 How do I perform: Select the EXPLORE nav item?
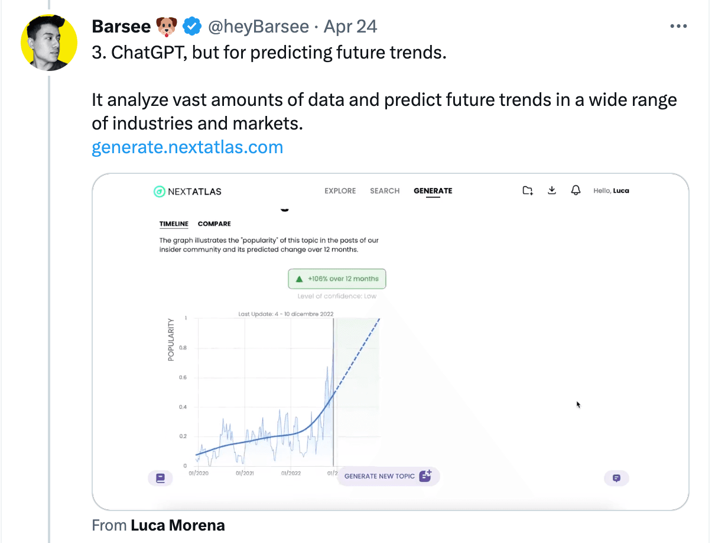340,191
